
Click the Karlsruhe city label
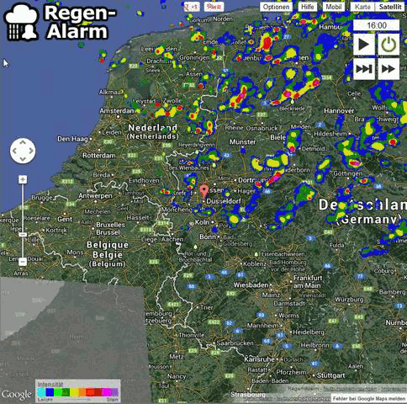(x=259, y=359)
